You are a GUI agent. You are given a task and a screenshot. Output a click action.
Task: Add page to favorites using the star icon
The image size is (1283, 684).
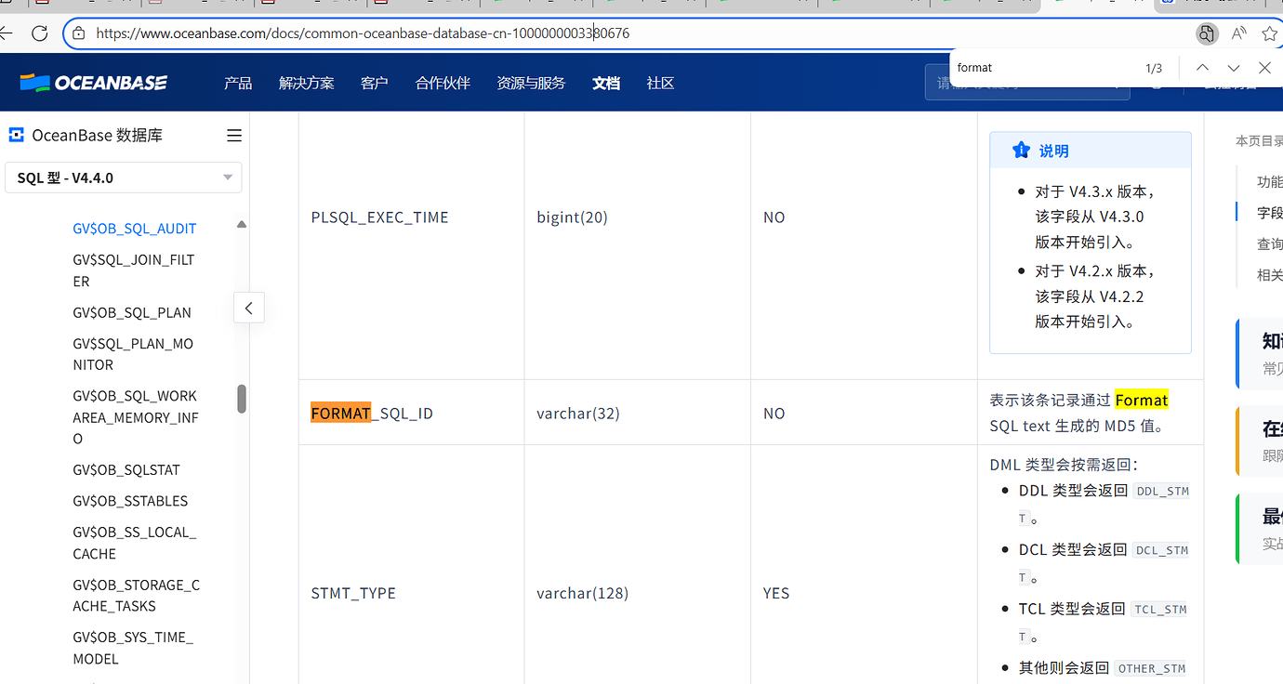[1269, 33]
